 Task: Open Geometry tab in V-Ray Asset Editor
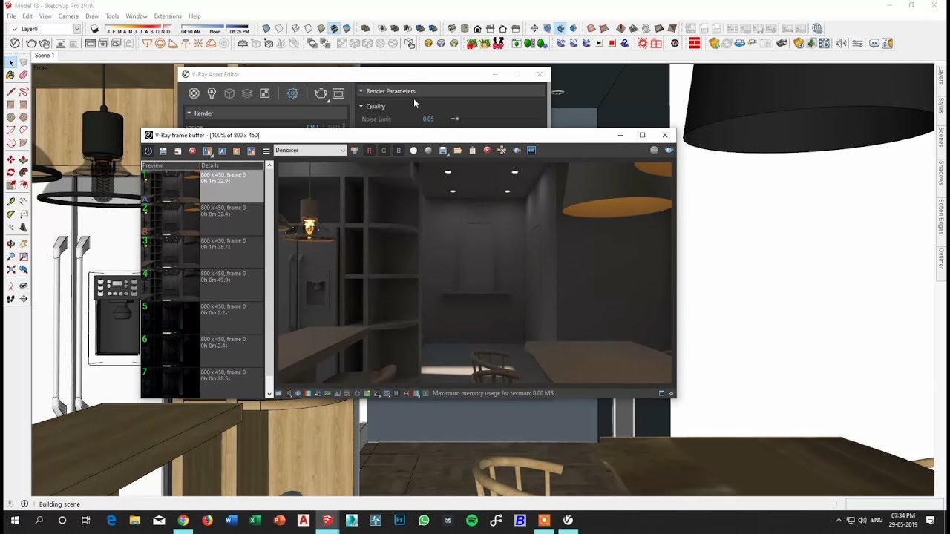[229, 93]
